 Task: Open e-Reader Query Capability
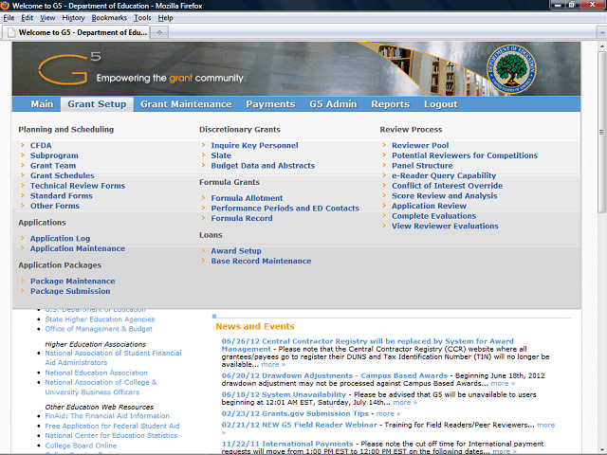tap(444, 175)
